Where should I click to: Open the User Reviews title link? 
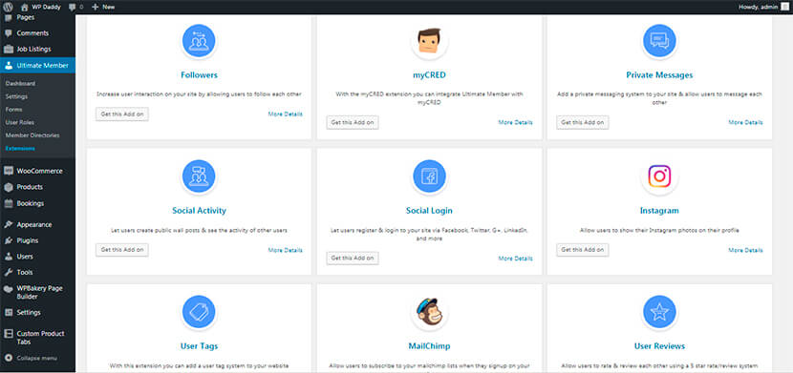659,346
